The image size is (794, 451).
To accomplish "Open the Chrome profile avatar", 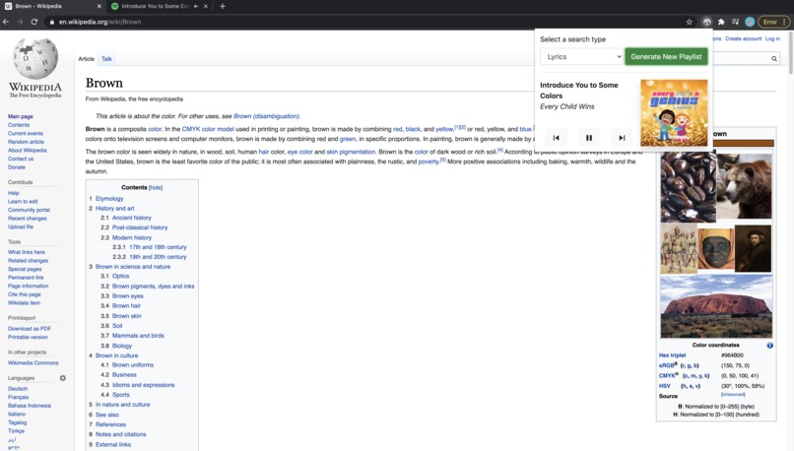I will (750, 22).
